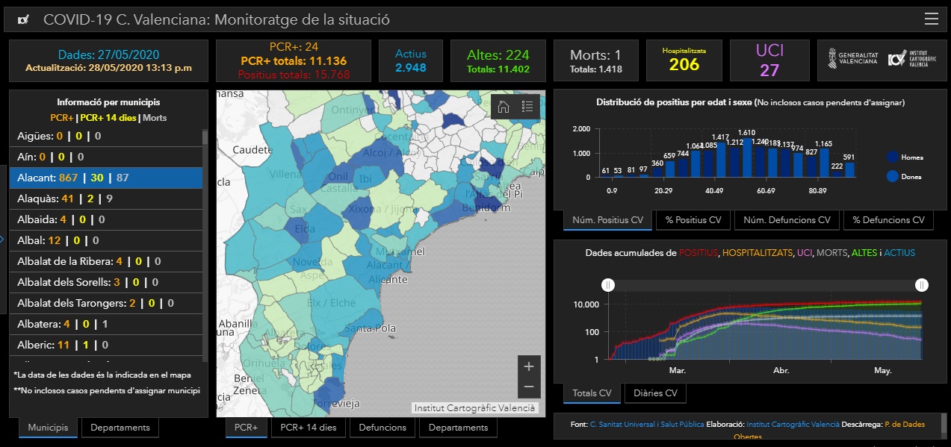This screenshot has height=447, width=951.
Task: Click the left handle of the time range slider
Action: coord(608,284)
